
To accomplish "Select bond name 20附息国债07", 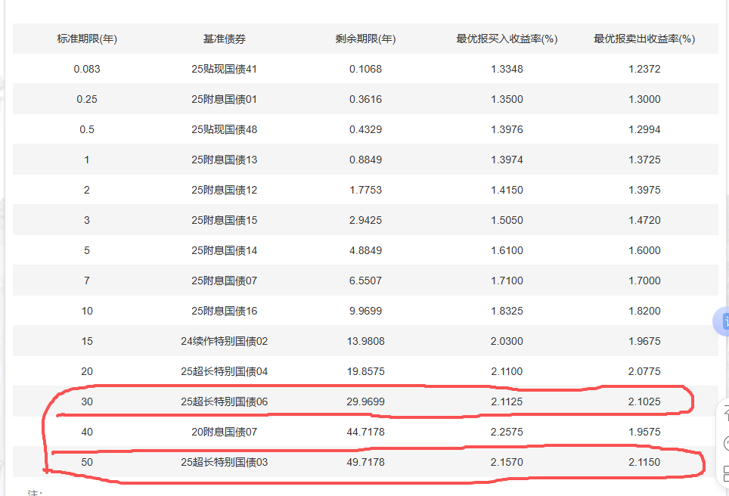I will tap(224, 432).
